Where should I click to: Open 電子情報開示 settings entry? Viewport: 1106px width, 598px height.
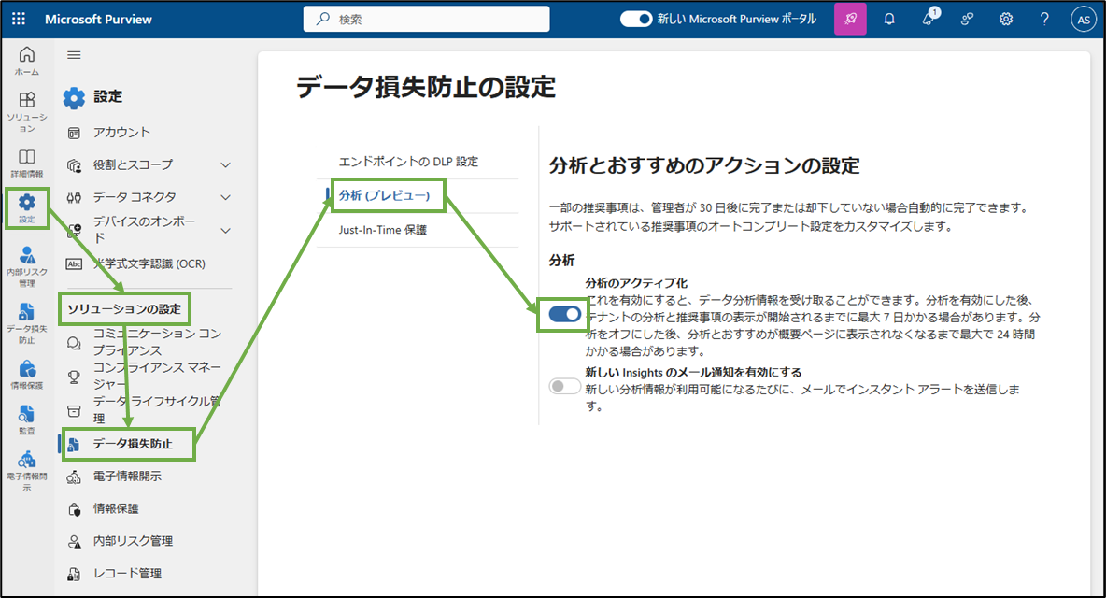tap(127, 476)
